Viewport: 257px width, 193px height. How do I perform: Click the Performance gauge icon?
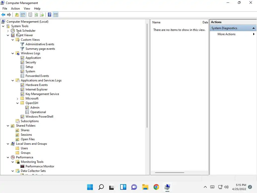pos(13,157)
